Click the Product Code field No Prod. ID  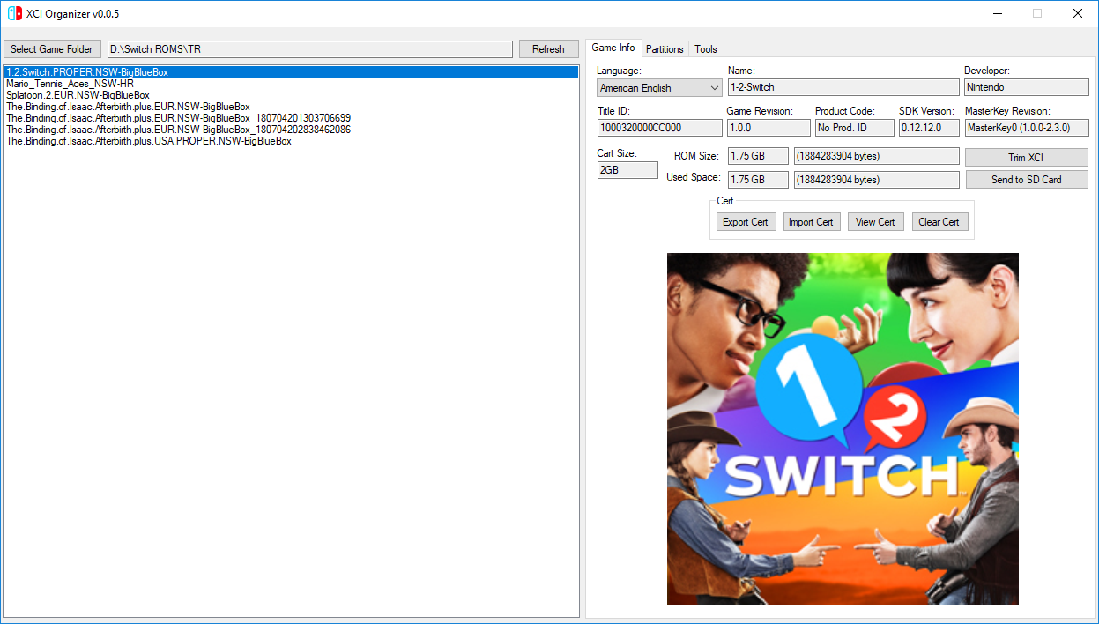855,128
